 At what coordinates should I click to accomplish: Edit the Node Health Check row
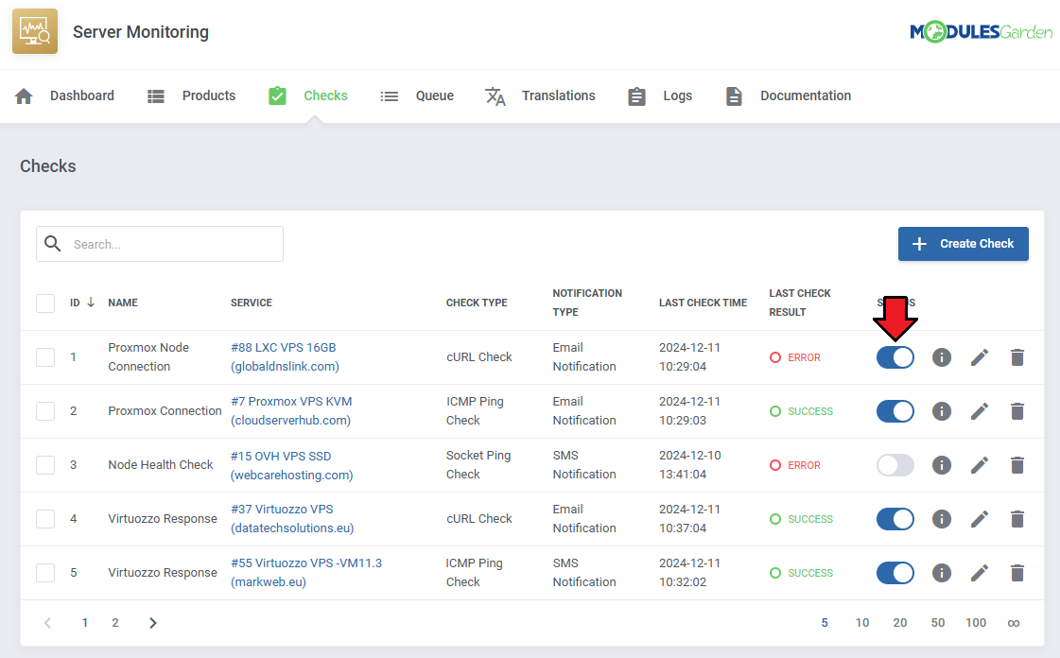tap(980, 465)
